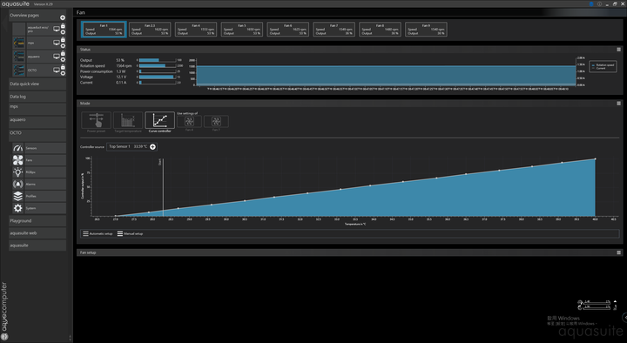Select the Fan 7 tile
Screen dimensions: 627x343
(x=334, y=30)
